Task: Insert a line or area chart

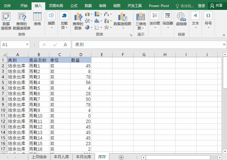Action: (87, 21)
